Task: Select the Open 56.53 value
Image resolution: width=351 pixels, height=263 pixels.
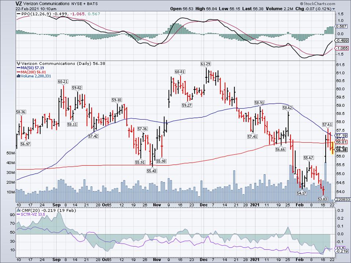Action: 181,9
